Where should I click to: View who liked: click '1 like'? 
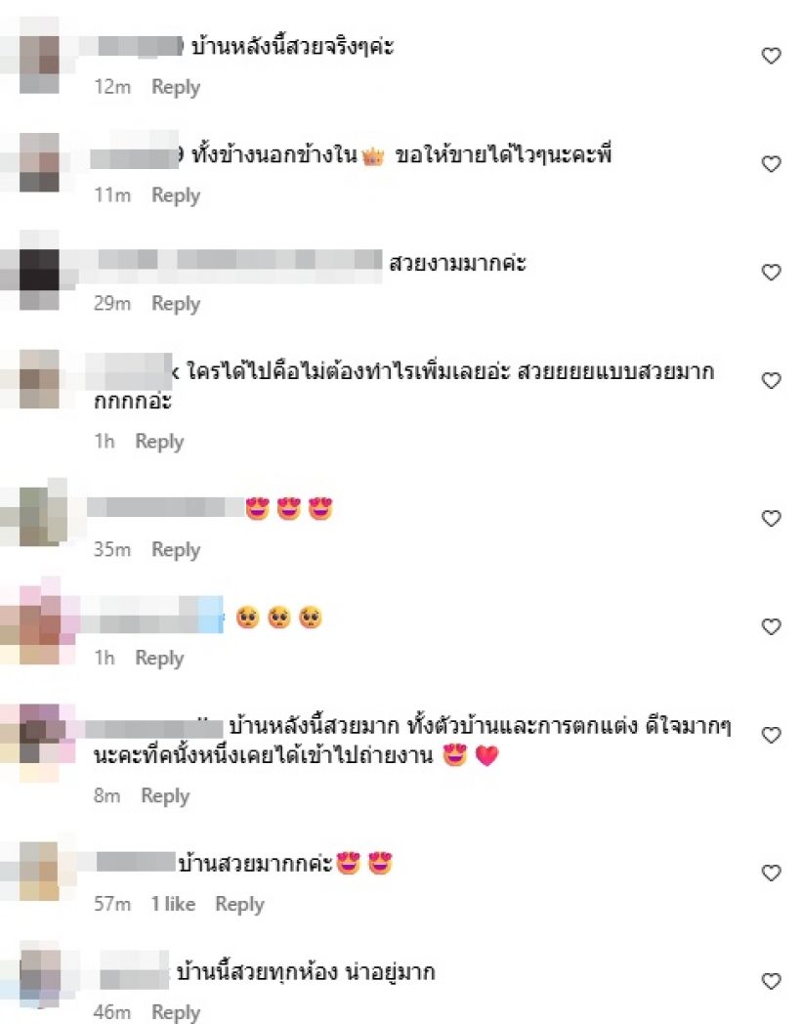[173, 904]
